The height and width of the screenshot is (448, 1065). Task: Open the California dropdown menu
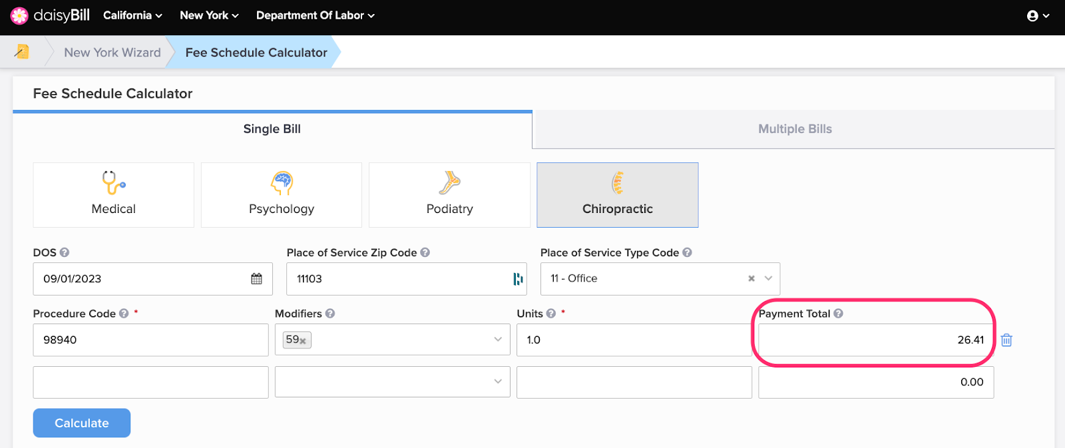[x=132, y=15]
